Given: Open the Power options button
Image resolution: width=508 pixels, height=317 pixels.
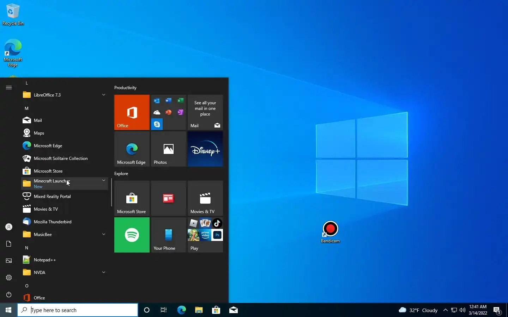Looking at the screenshot, I should click(9, 294).
